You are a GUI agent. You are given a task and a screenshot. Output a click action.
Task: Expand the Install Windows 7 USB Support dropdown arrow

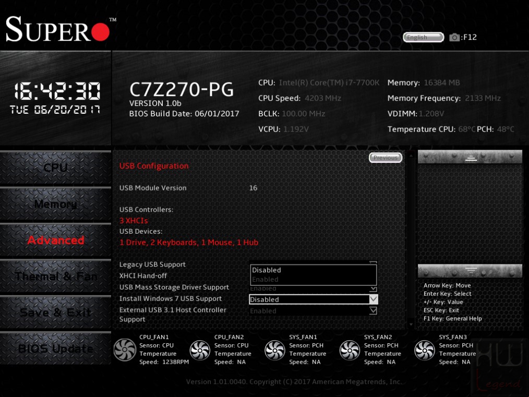pyautogui.click(x=373, y=299)
